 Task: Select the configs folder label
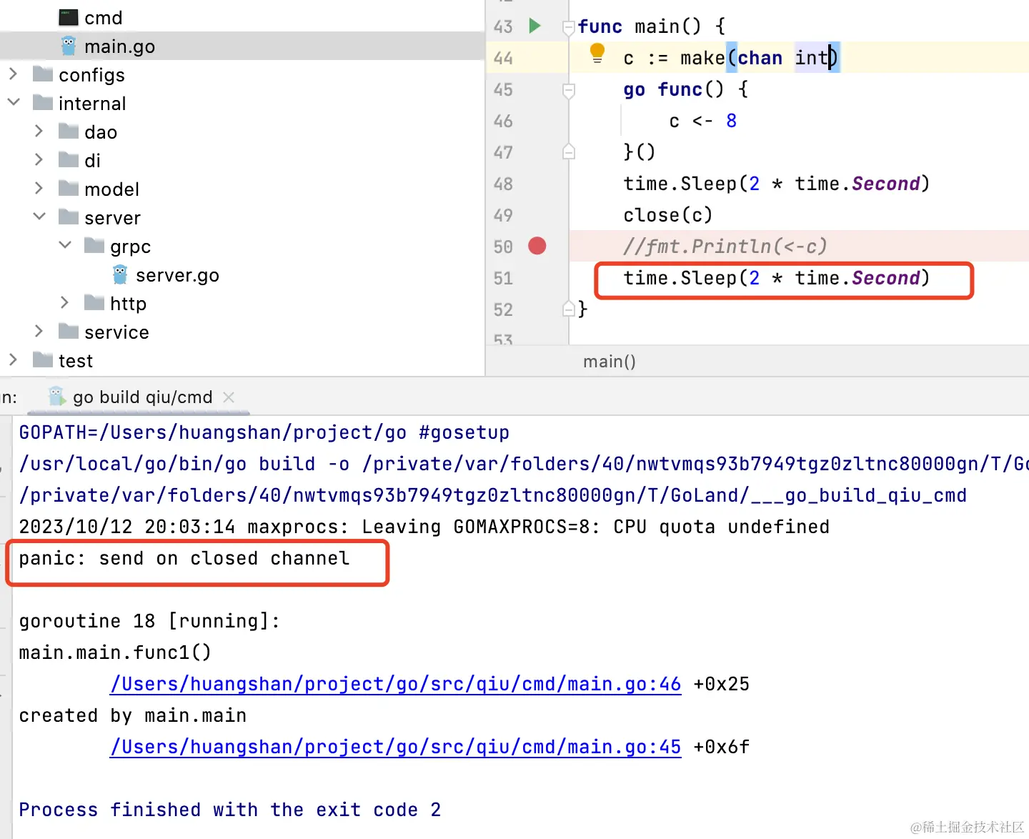click(x=91, y=75)
